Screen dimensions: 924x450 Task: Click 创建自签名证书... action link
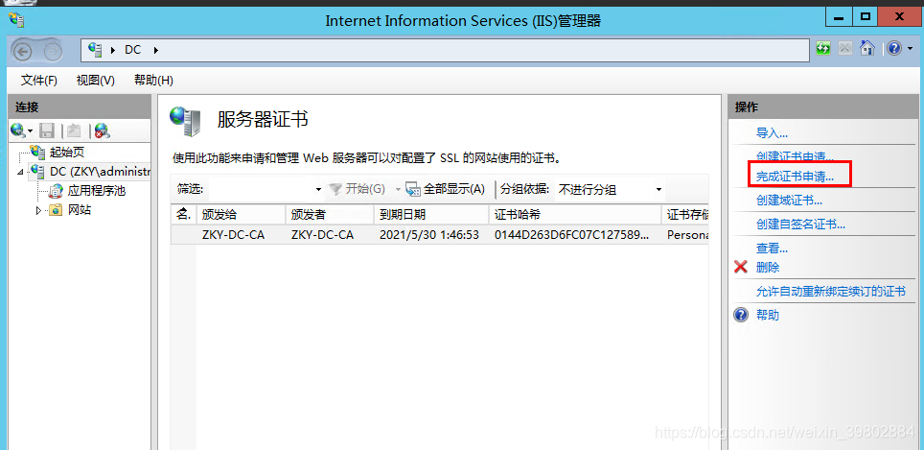click(x=801, y=225)
